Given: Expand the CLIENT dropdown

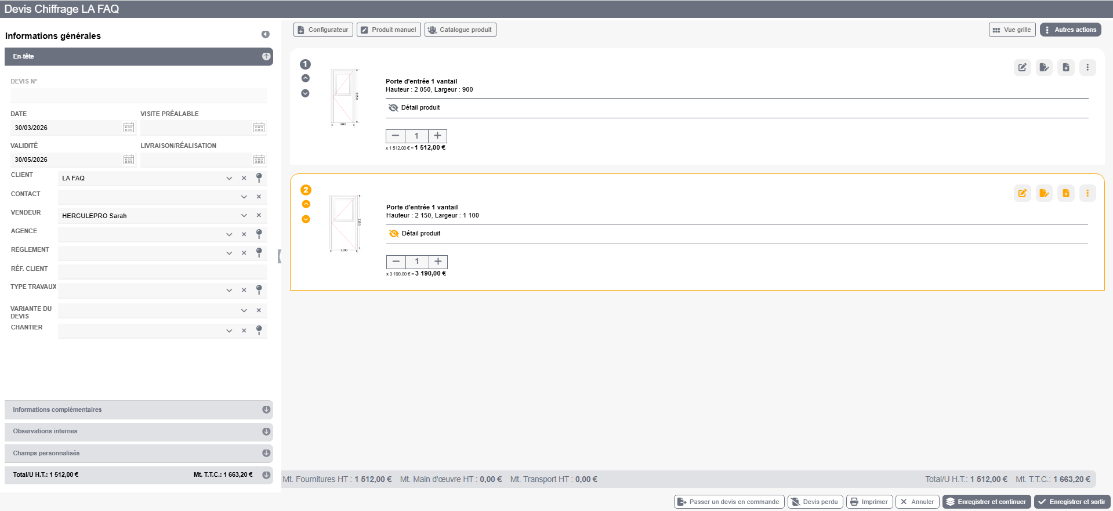Looking at the screenshot, I should click(229, 178).
